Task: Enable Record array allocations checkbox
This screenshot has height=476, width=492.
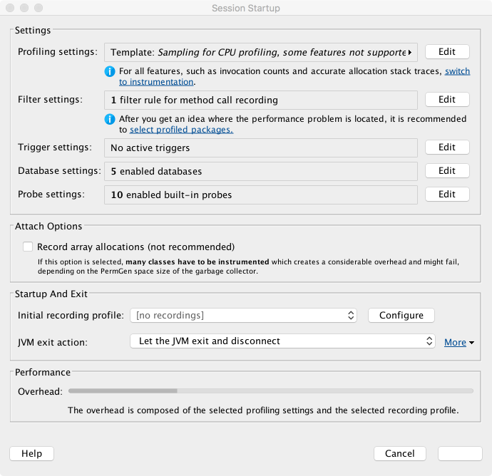Action: 28,247
